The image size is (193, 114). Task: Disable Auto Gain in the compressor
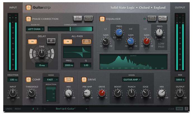(x=69, y=79)
